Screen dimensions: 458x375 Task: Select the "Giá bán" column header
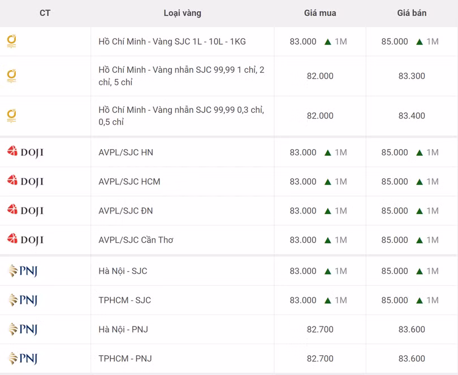(x=412, y=13)
